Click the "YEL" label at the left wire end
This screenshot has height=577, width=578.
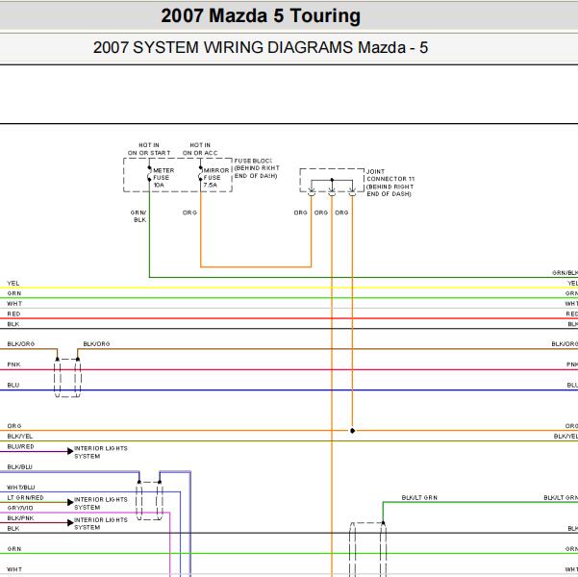(13, 283)
